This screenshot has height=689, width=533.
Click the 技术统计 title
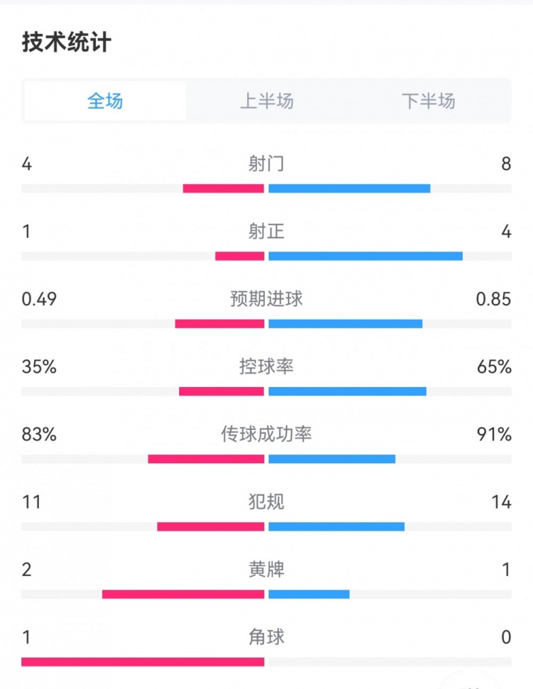tap(68, 40)
